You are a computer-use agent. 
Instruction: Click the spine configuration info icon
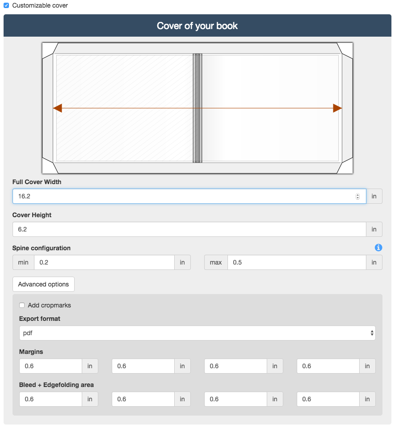378,248
